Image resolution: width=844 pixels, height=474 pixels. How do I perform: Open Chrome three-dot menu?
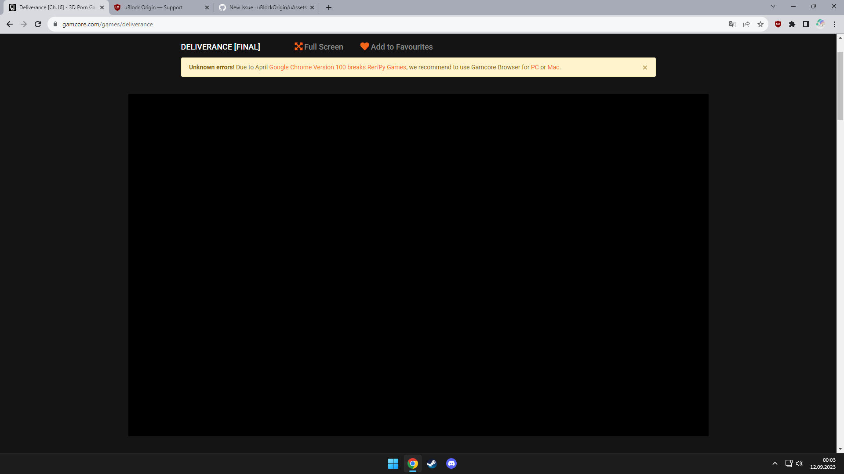coord(835,24)
